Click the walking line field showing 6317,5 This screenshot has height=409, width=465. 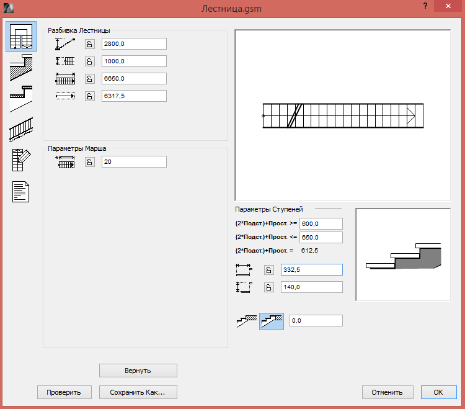point(134,96)
